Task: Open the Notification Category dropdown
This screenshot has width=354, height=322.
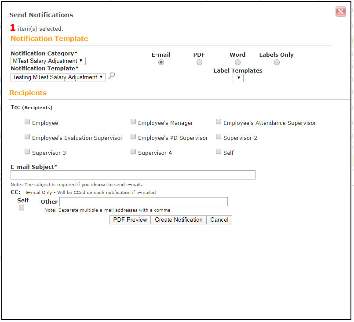Action: point(48,61)
